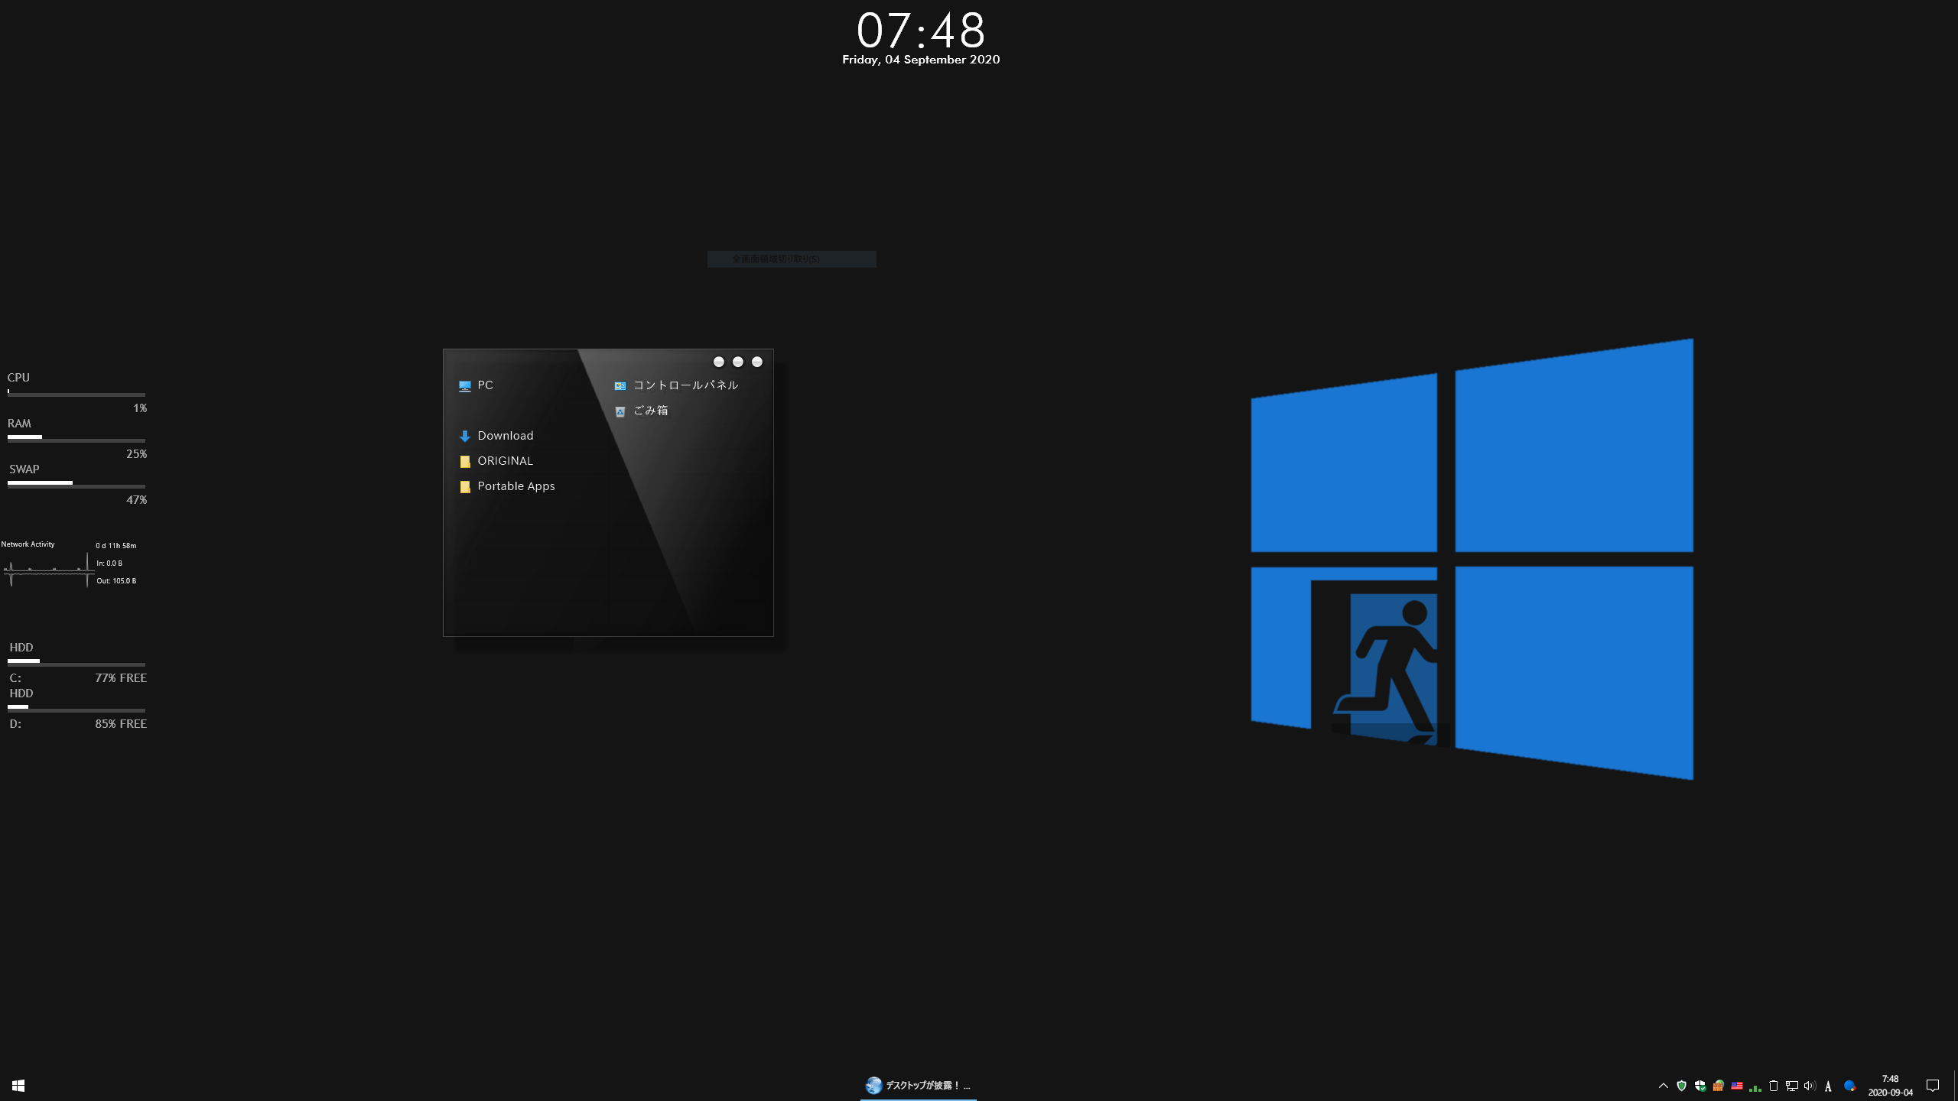Click the CPU label in the system monitor

point(18,378)
